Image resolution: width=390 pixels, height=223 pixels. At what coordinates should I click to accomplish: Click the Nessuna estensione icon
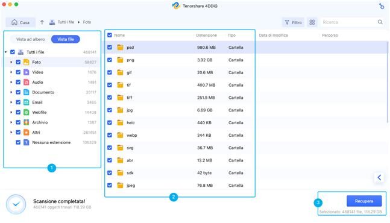tap(26, 142)
